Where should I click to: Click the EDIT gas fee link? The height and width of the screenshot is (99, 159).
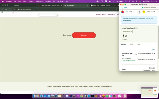pyautogui.click(x=153, y=50)
